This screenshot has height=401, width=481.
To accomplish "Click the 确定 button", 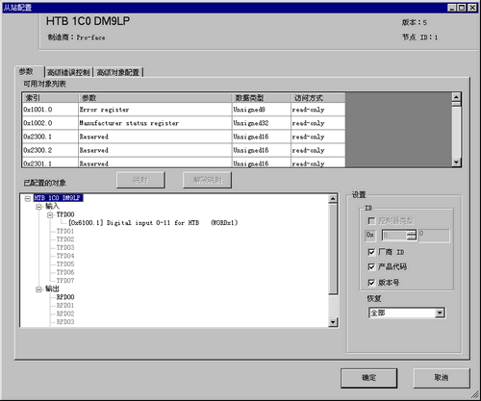I will pyautogui.click(x=368, y=378).
